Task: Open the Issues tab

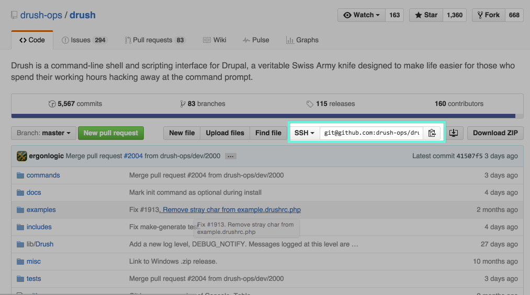Action: [x=84, y=40]
